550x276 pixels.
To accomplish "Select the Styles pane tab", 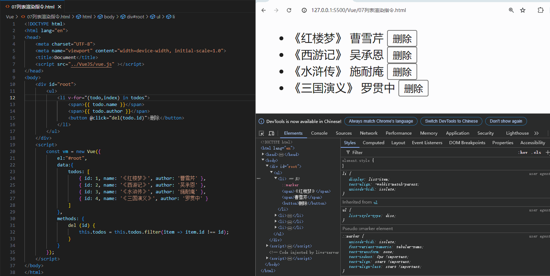I will [x=350, y=143].
